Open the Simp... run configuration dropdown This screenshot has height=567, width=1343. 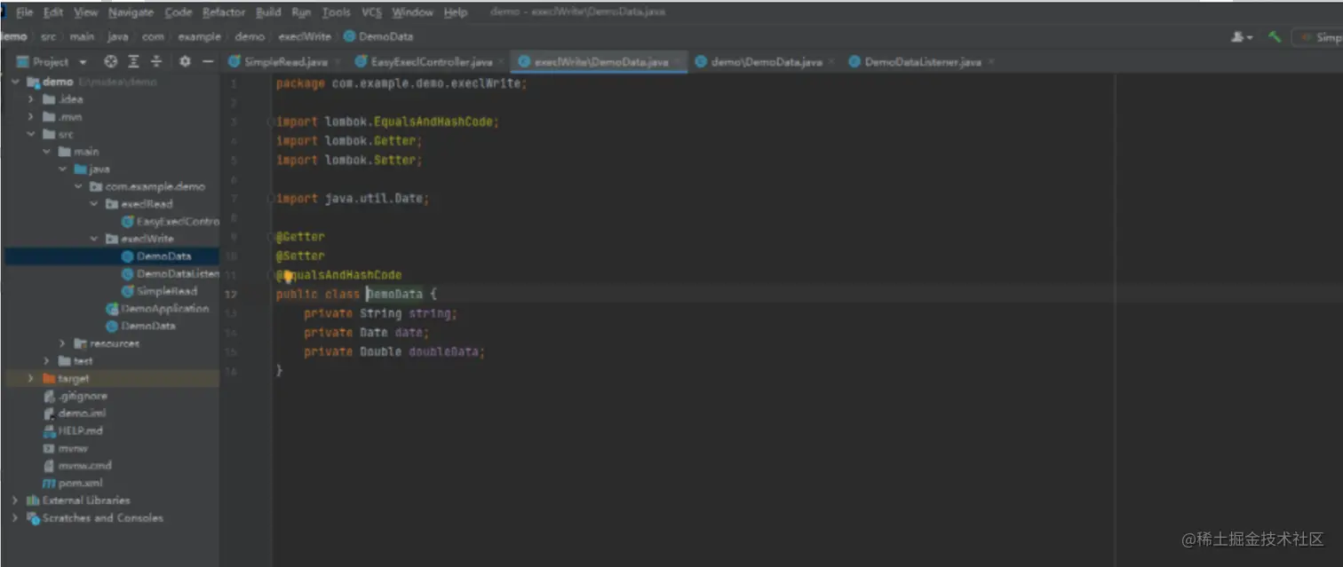pyautogui.click(x=1318, y=37)
